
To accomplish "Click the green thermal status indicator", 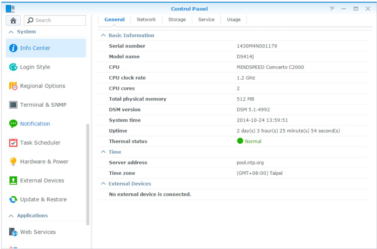I will [240, 141].
